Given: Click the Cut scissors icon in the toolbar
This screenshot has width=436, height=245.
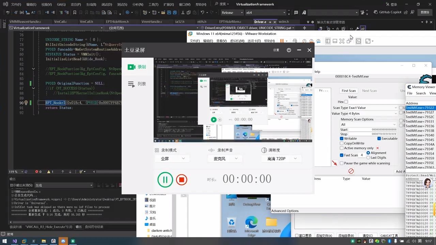Looking at the screenshot, I should [x=183, y=13].
